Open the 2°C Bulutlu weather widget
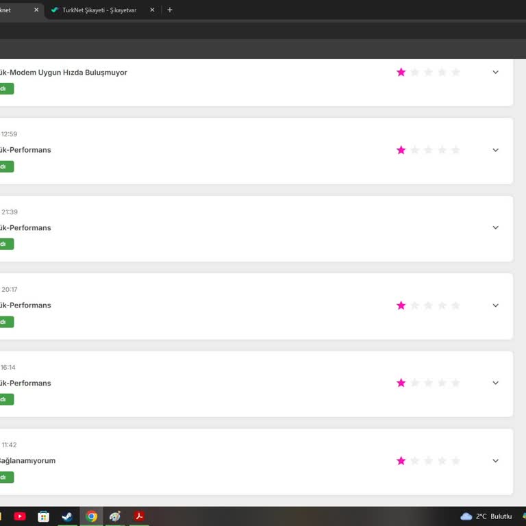 [x=486, y=516]
